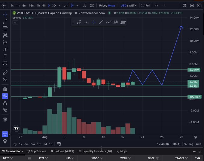204x161 pixels.
Task: Open the emoji icons tool
Action: 5,63
